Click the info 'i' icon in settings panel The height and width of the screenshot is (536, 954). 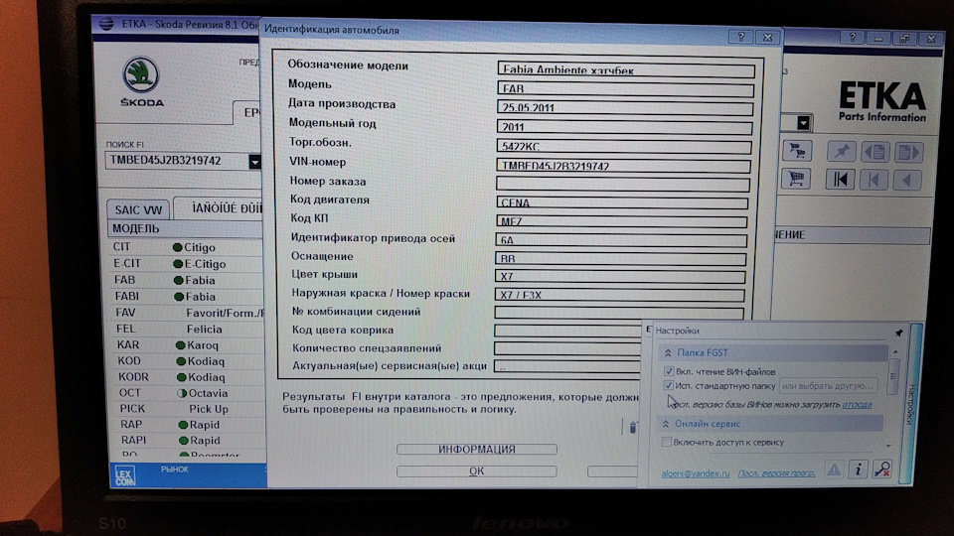pos(857,469)
